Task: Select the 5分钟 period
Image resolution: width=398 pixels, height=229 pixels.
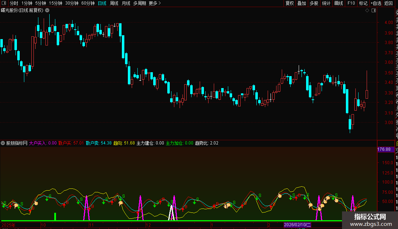Action: (x=41, y=3)
